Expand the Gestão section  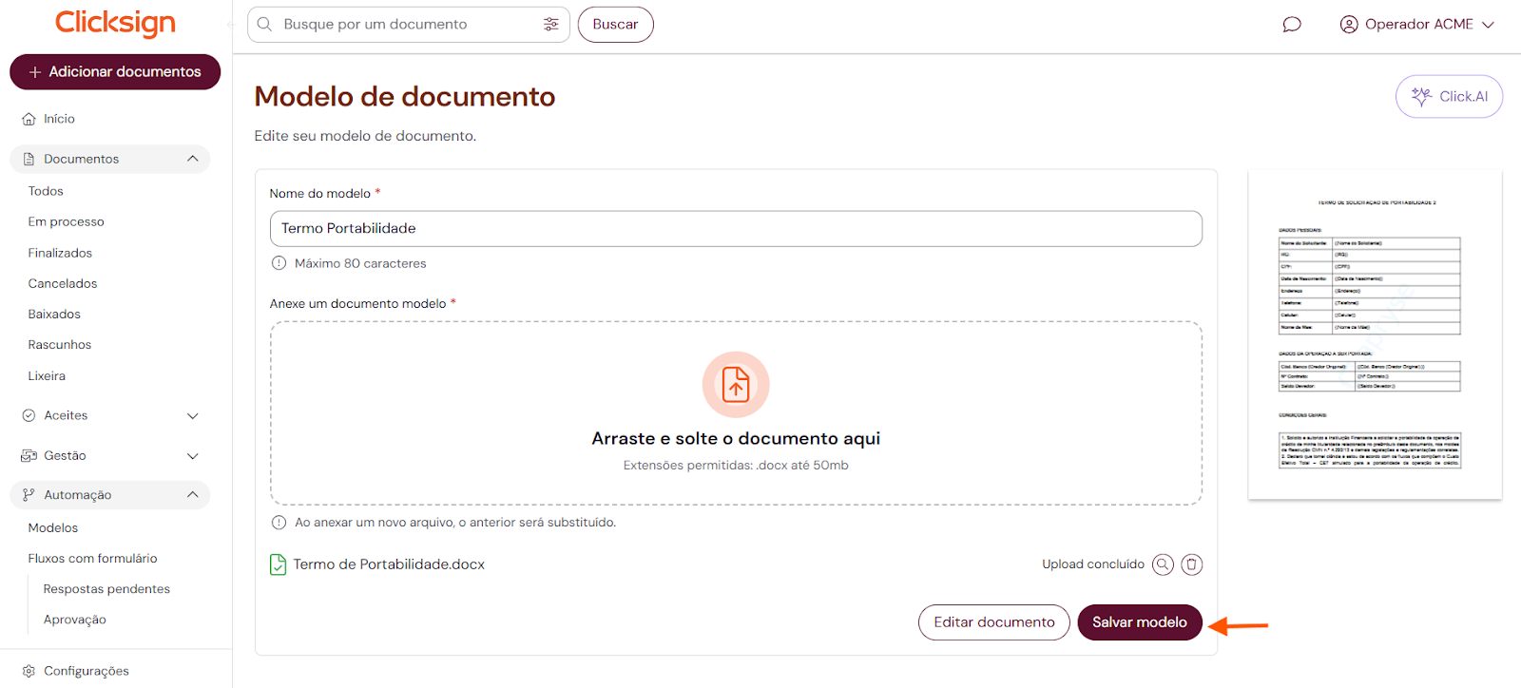pyautogui.click(x=192, y=456)
